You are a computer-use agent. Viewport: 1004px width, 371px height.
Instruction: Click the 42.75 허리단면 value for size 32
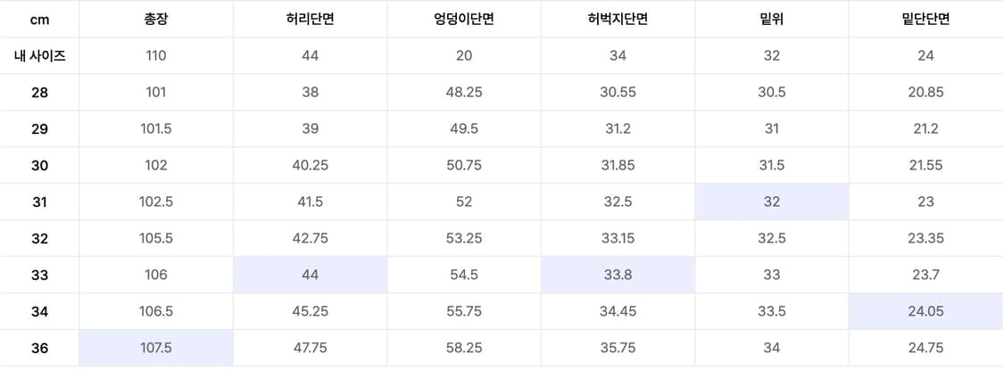tap(311, 238)
